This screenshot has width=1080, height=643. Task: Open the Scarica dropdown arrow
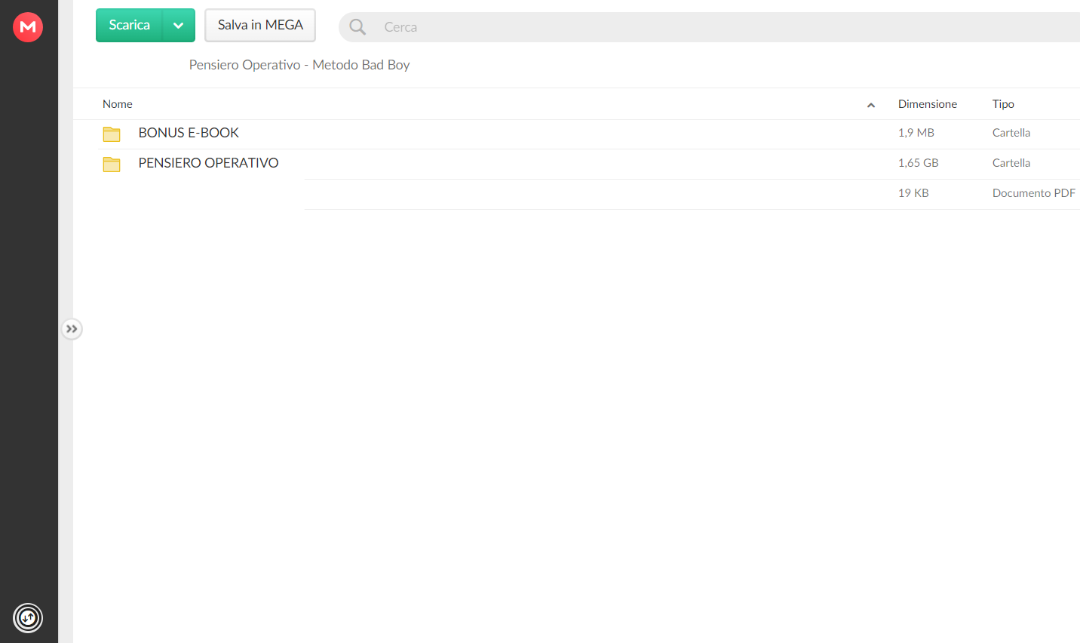pyautogui.click(x=179, y=26)
